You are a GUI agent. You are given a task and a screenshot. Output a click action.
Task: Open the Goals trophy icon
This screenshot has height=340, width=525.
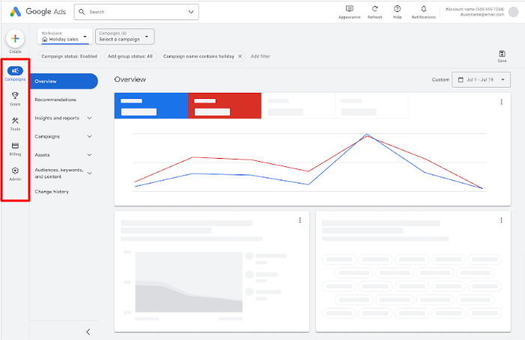point(15,96)
